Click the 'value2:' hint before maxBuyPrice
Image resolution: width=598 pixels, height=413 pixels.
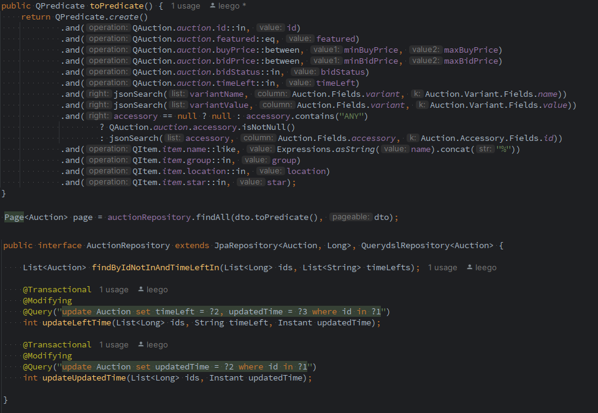(426, 50)
